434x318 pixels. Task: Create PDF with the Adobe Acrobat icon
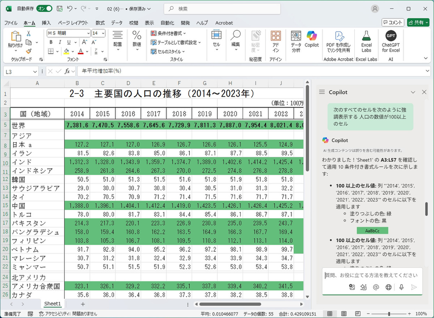pos(339,40)
